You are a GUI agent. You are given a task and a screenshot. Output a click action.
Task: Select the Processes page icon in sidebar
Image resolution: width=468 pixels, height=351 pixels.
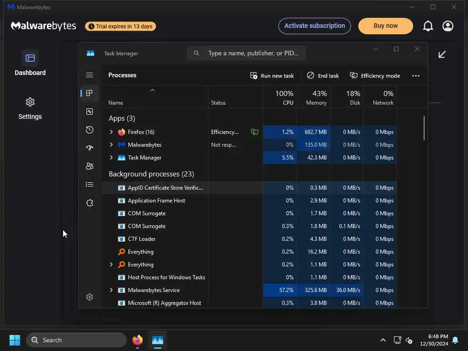pyautogui.click(x=89, y=93)
